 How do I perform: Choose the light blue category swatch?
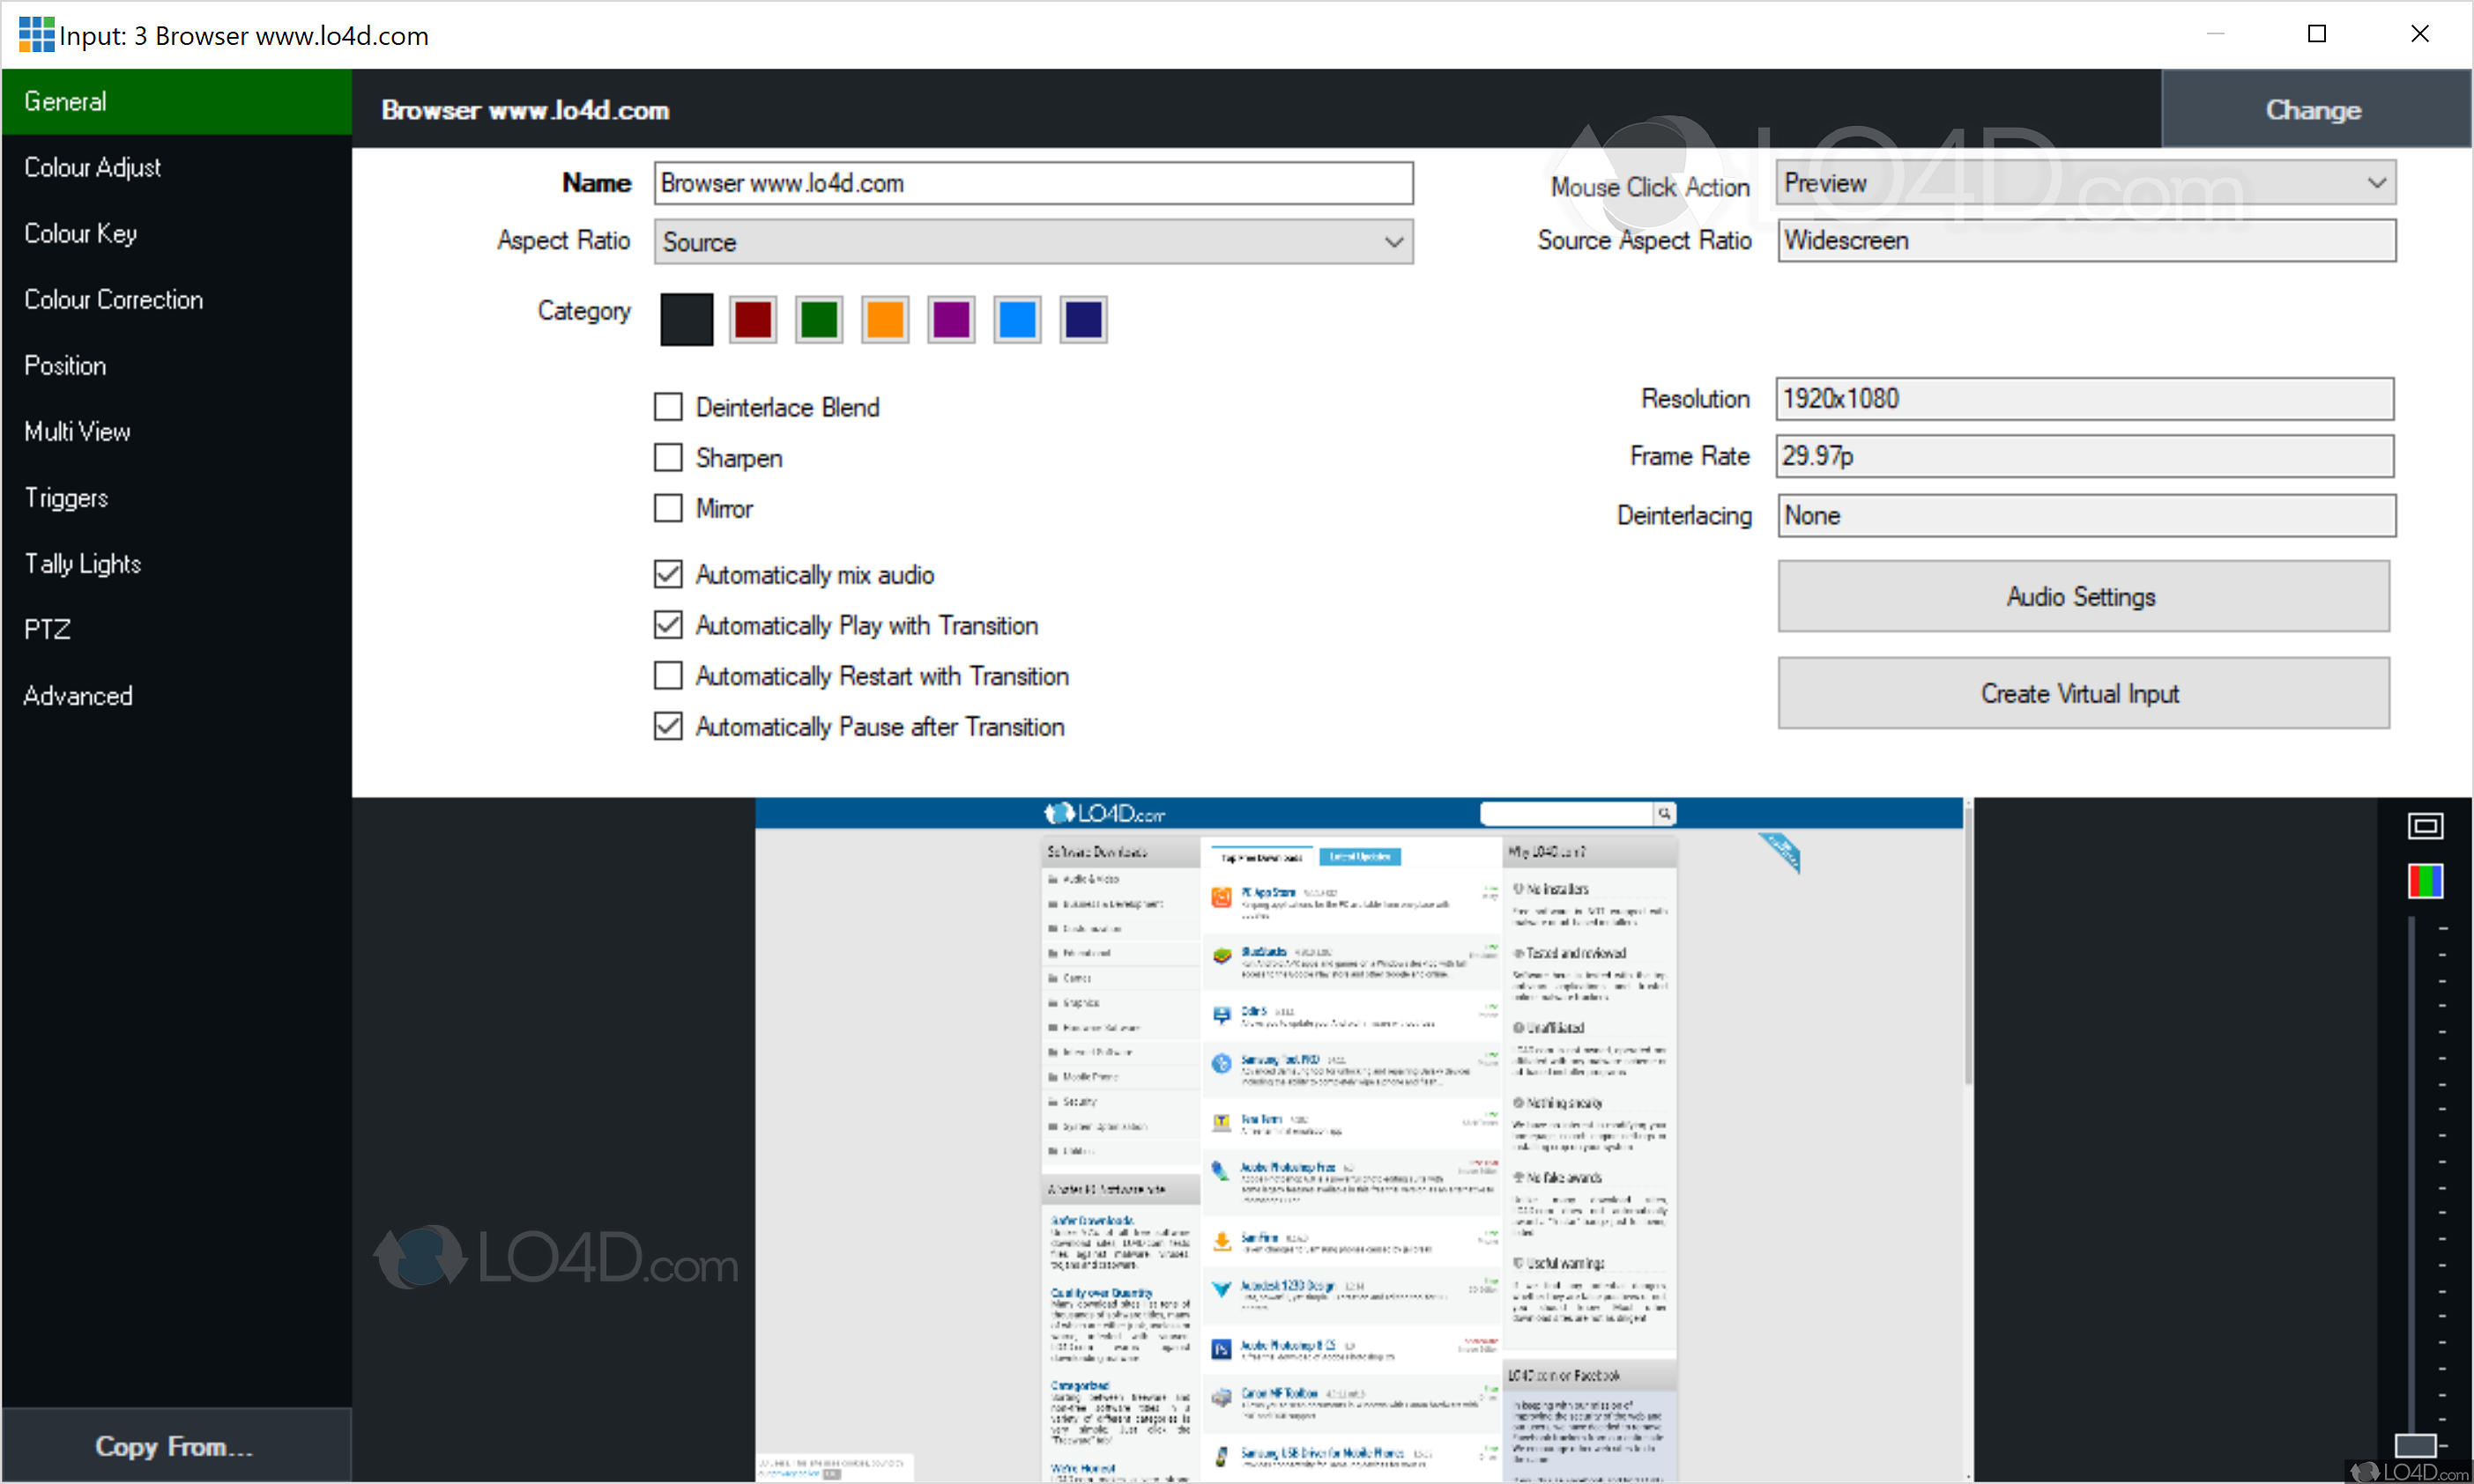(x=1018, y=320)
